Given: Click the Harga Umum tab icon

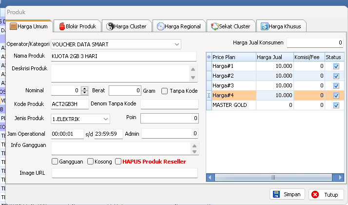Looking at the screenshot, I should 13,26.
